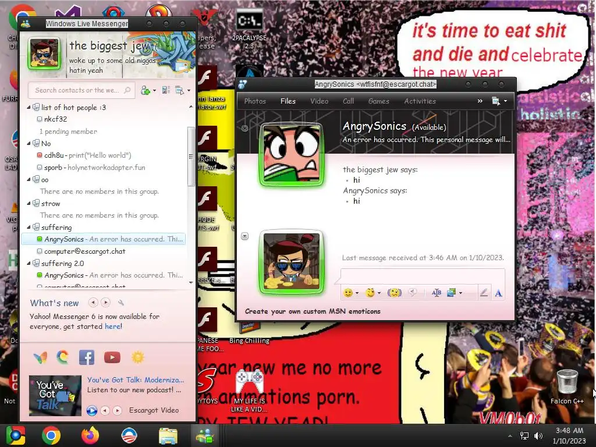Click the mail envelope icon in Messenger header
The width and height of the screenshot is (596, 447).
coord(183,66)
